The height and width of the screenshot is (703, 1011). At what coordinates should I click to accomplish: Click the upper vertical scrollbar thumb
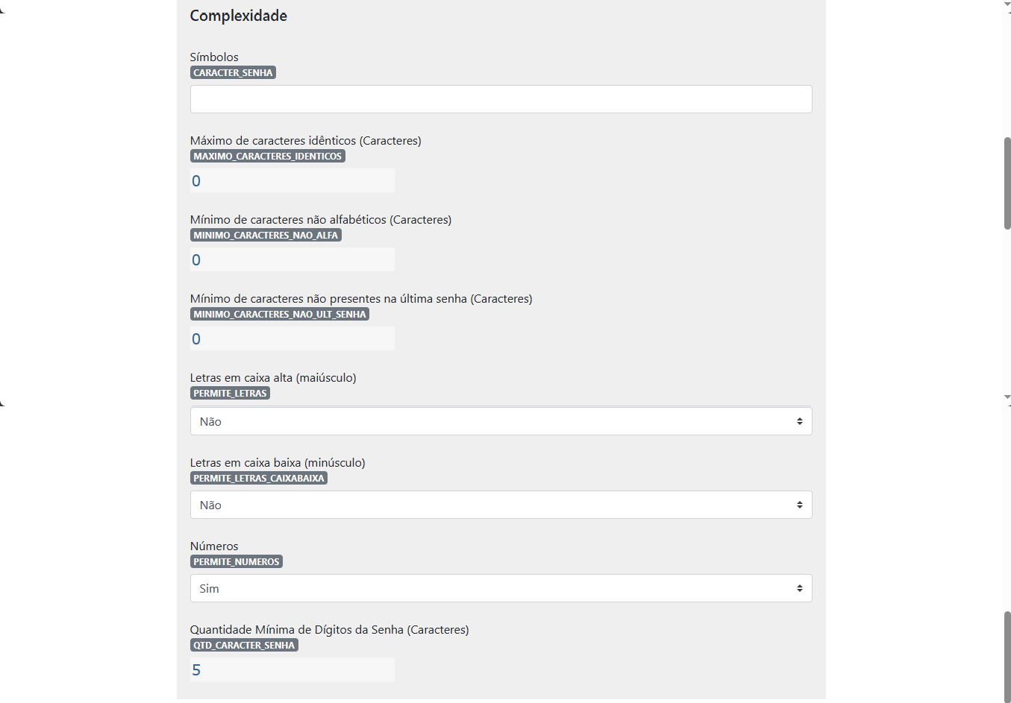1007,183
